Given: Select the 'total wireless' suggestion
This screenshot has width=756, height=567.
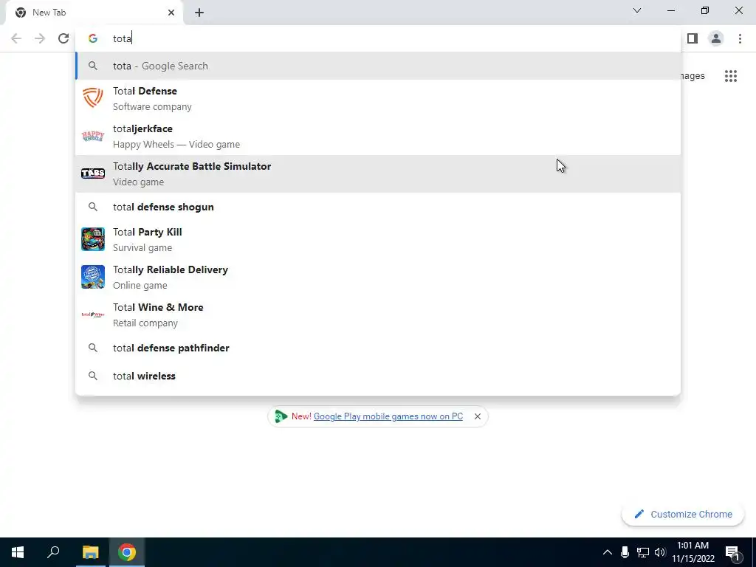Looking at the screenshot, I should (x=378, y=376).
